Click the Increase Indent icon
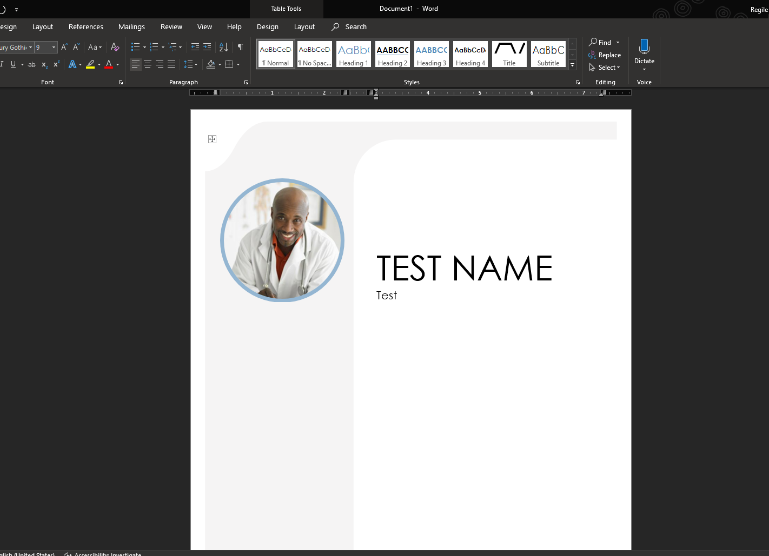The image size is (769, 556). point(207,48)
